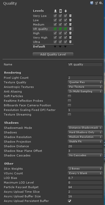Screen dimensions: 105x205
Task: Open the Texture Quality dropdown
Action: [85, 82]
